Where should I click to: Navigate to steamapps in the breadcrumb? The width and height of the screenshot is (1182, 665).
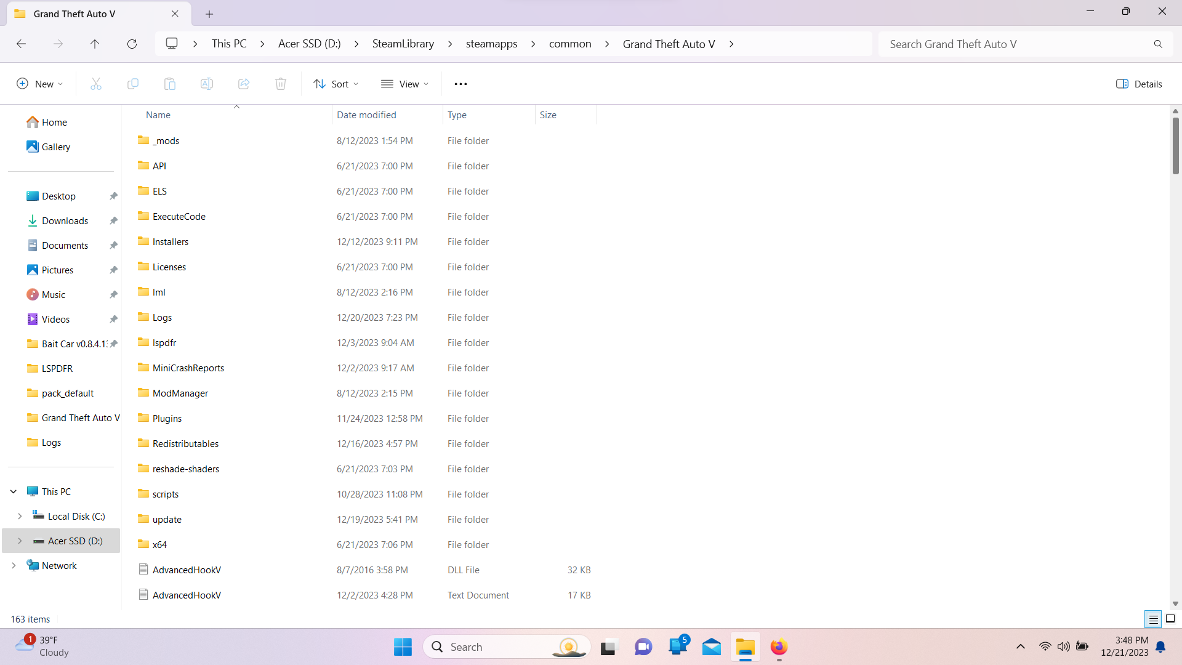coord(491,44)
